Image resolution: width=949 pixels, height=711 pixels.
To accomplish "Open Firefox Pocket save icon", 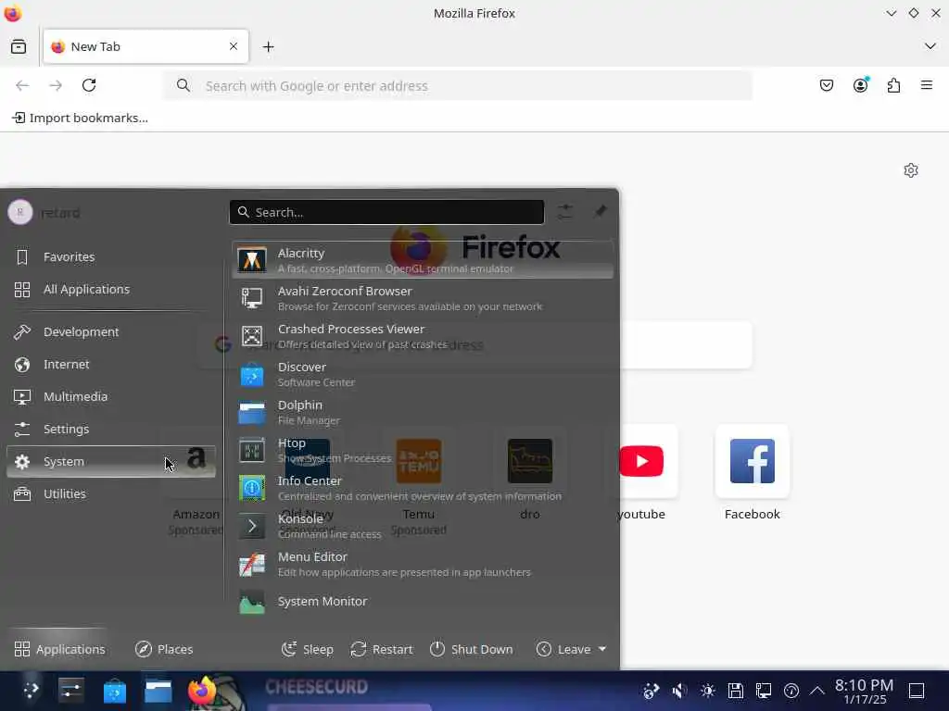I will pos(827,85).
